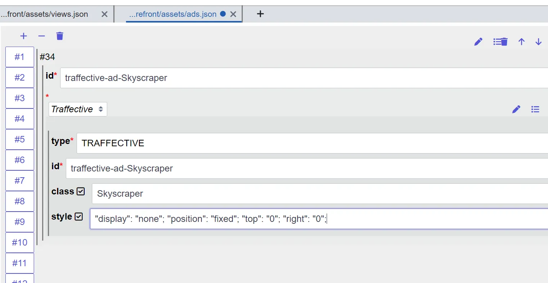Click the bold class label

(x=63, y=191)
